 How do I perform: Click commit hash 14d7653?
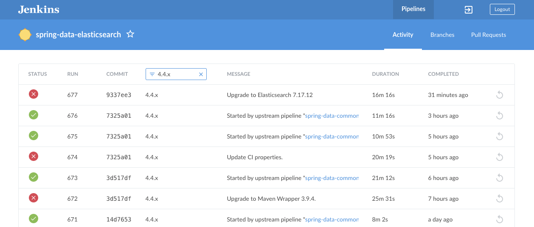(x=119, y=219)
